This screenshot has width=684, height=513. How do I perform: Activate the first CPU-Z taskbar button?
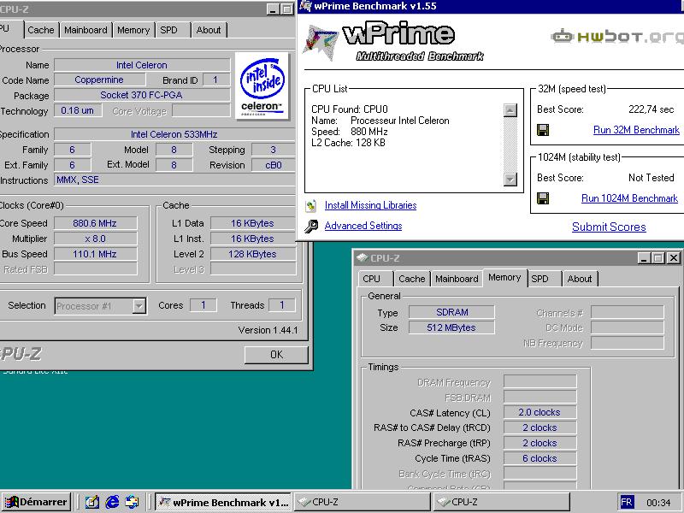(x=363, y=502)
